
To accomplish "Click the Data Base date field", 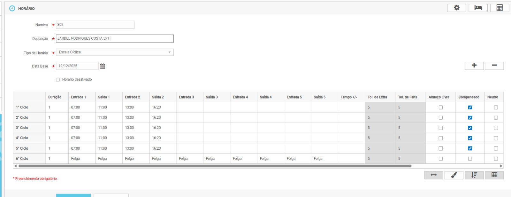I will pos(77,66).
